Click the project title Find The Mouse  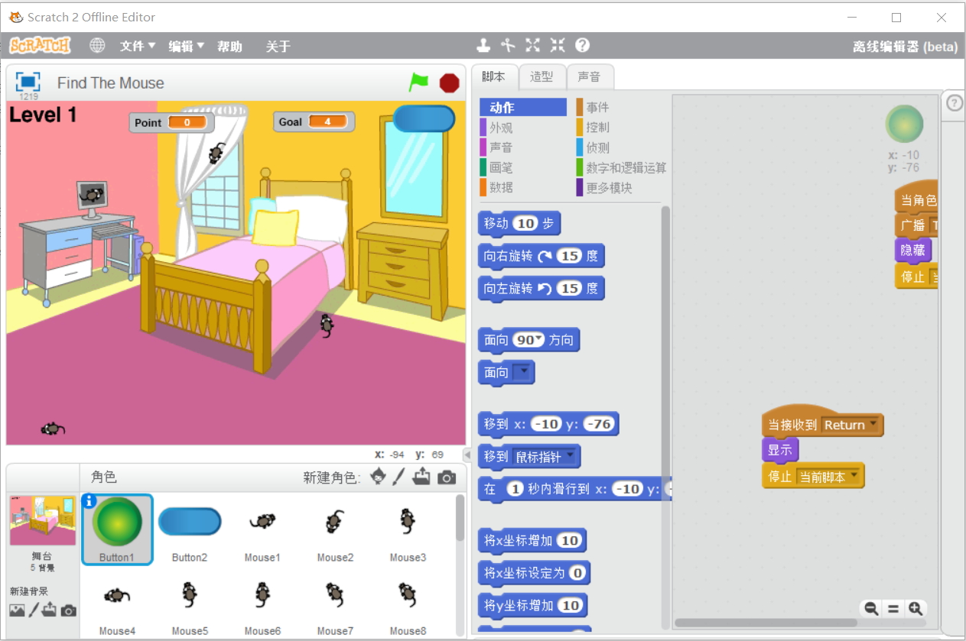pyautogui.click(x=111, y=83)
